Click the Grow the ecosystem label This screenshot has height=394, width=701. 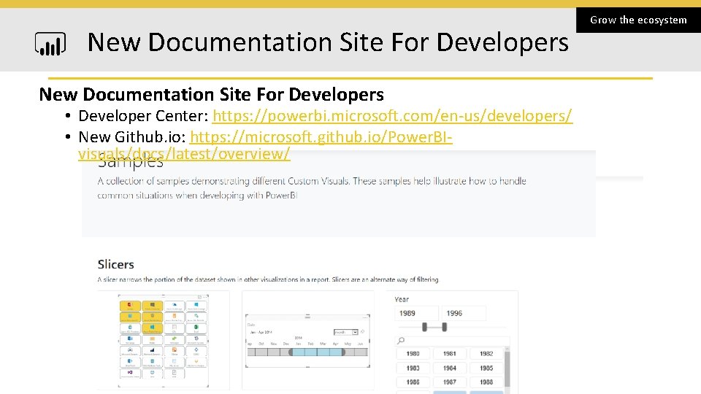pos(638,20)
